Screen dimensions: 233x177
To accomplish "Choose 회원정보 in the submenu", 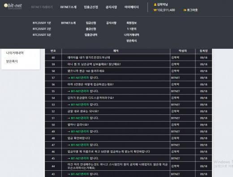I will click(x=132, y=23).
